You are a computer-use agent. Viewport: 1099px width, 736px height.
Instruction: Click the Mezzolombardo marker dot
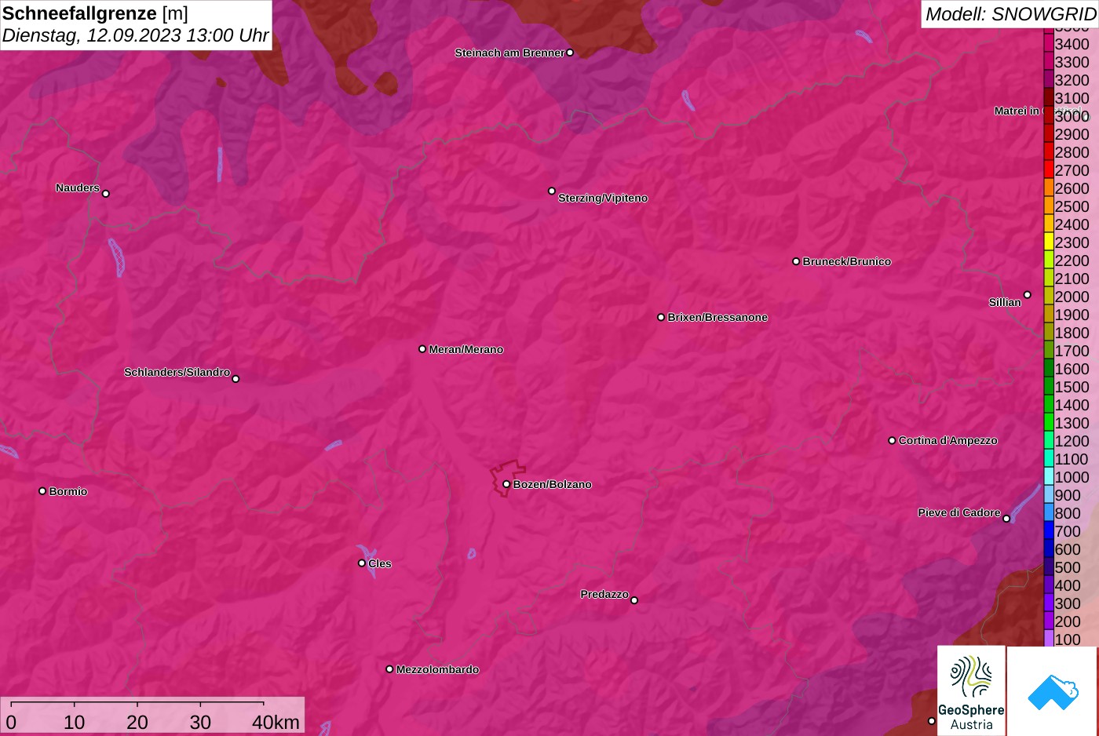pyautogui.click(x=389, y=669)
